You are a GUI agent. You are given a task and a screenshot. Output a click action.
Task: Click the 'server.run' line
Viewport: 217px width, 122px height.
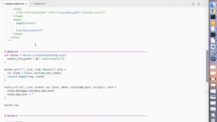coord(12,105)
